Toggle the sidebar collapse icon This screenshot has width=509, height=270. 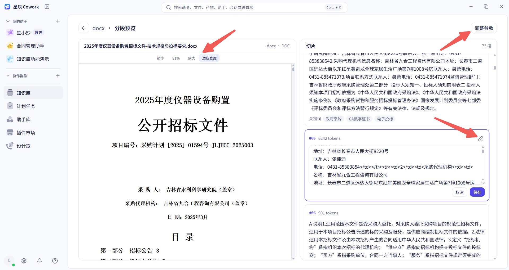point(47,7)
